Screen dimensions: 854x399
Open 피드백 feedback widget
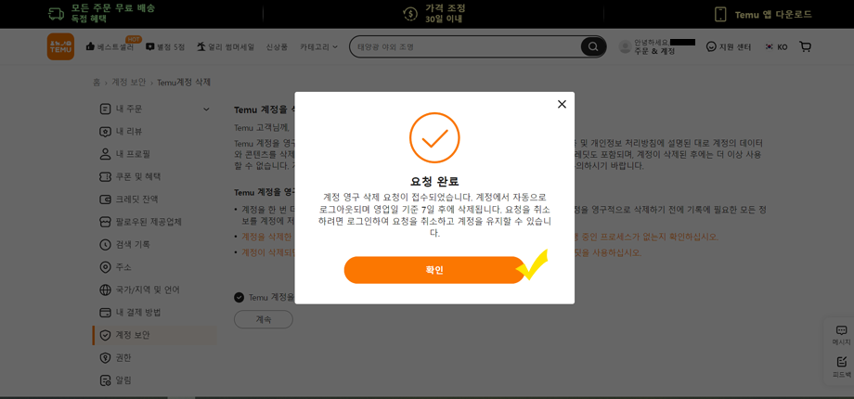pos(841,367)
